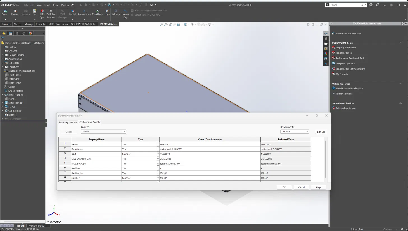Click Cancel in the Summary Information dialog
Image resolution: width=408 pixels, height=231 pixels.
(301, 187)
